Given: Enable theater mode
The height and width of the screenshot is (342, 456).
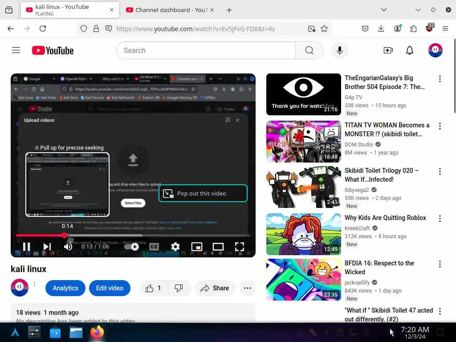Looking at the screenshot, I should [x=218, y=247].
